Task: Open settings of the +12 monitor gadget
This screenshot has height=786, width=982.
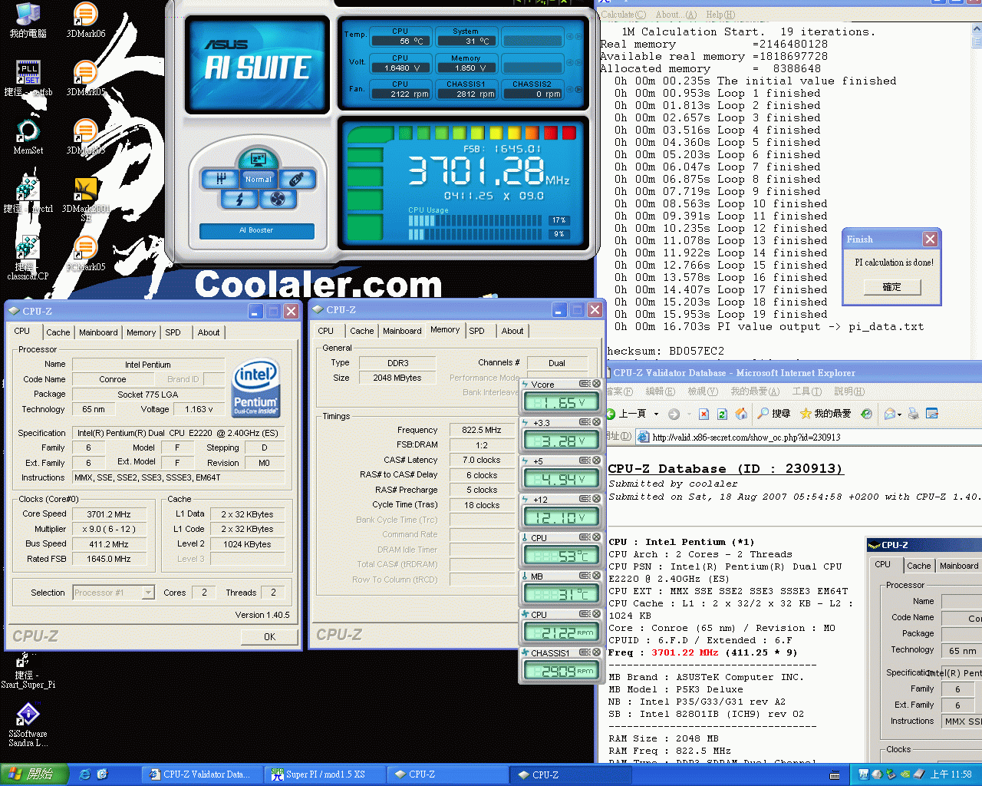Action: pyautogui.click(x=585, y=499)
